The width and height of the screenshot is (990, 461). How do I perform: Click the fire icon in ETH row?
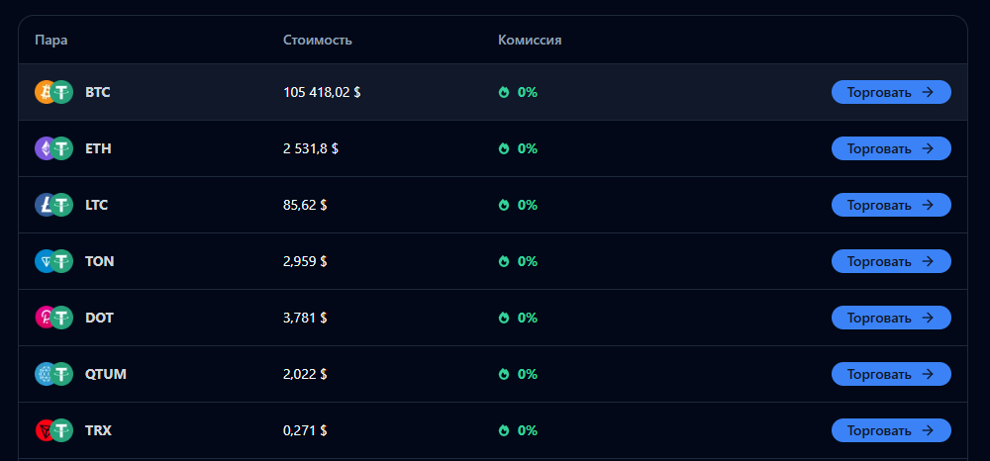[x=503, y=148]
